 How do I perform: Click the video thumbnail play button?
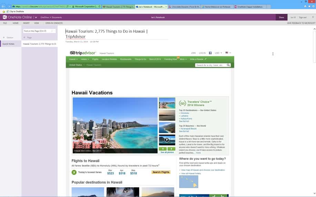[x=167, y=139]
